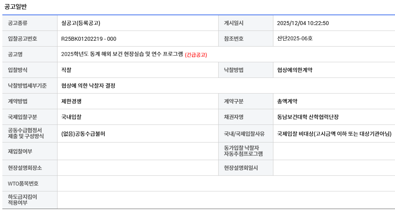Click the reference number 산단2025-06호
The width and height of the screenshot is (395, 211).
(294, 38)
